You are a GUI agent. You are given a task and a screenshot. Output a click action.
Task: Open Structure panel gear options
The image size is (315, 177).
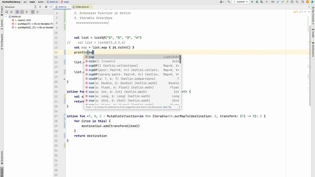46,7
